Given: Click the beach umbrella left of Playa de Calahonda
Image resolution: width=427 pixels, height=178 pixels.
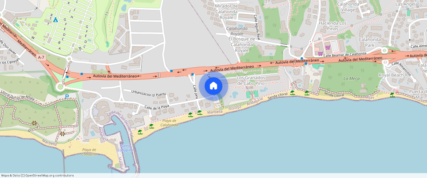Looking at the screenshot, I should (151, 126).
